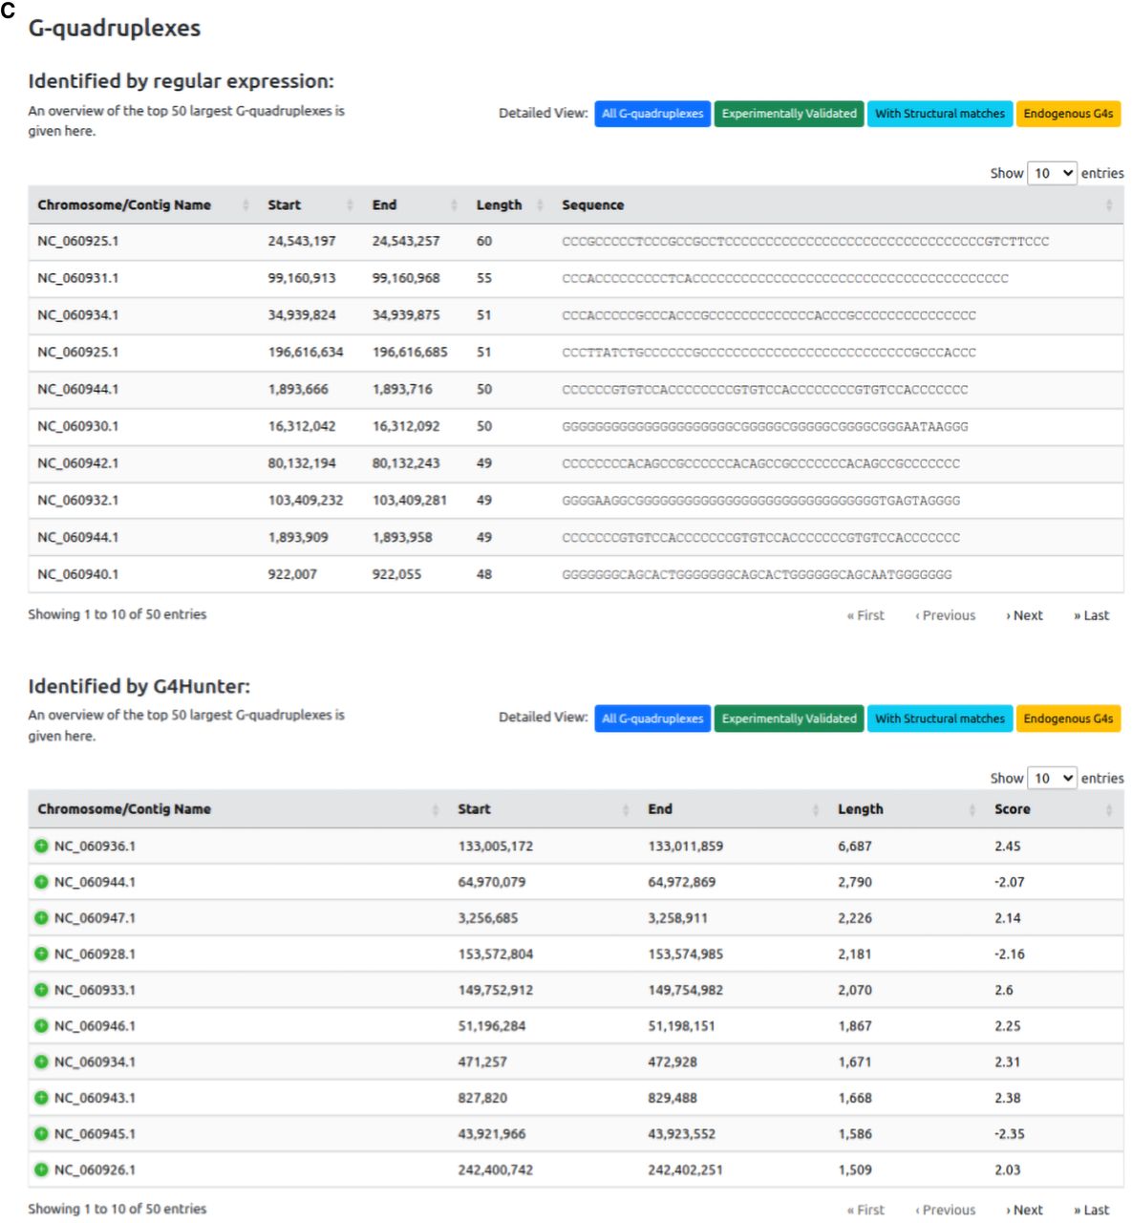Click green plus icon beside NC_060944.1
The image size is (1132, 1223).
pyautogui.click(x=41, y=882)
